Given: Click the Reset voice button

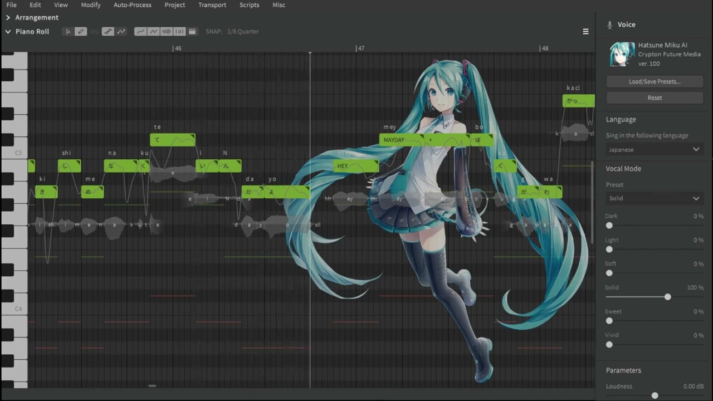Looking at the screenshot, I should coord(655,97).
